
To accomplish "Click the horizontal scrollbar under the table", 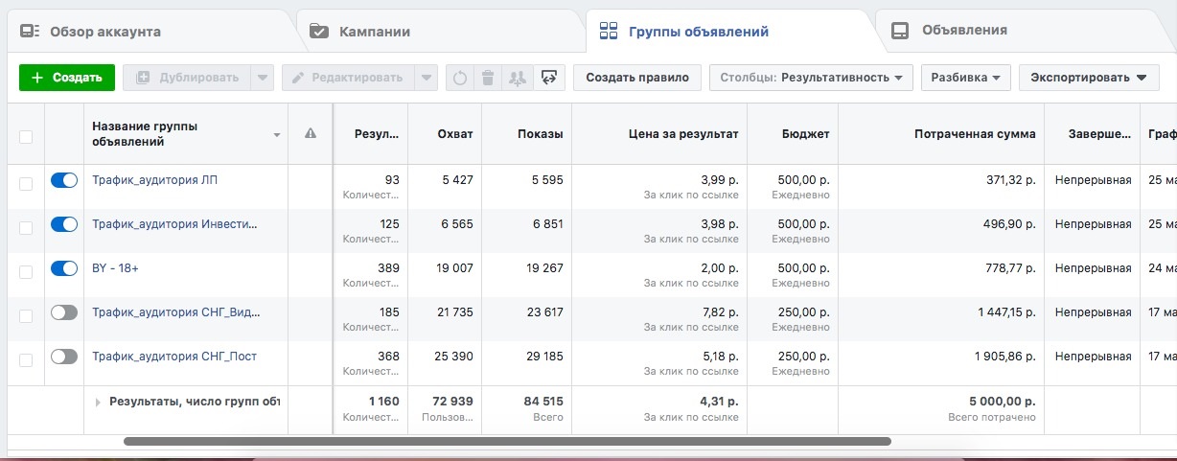I will click(507, 442).
